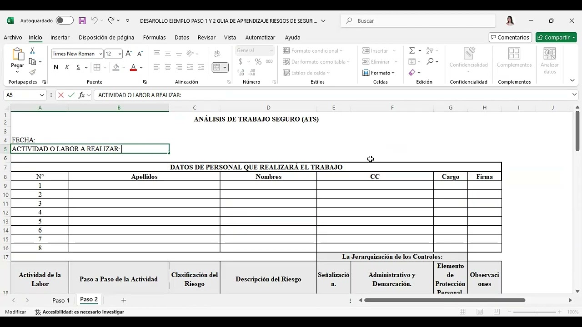Click the Increase font size icon
The height and width of the screenshot is (327, 582).
click(x=129, y=54)
